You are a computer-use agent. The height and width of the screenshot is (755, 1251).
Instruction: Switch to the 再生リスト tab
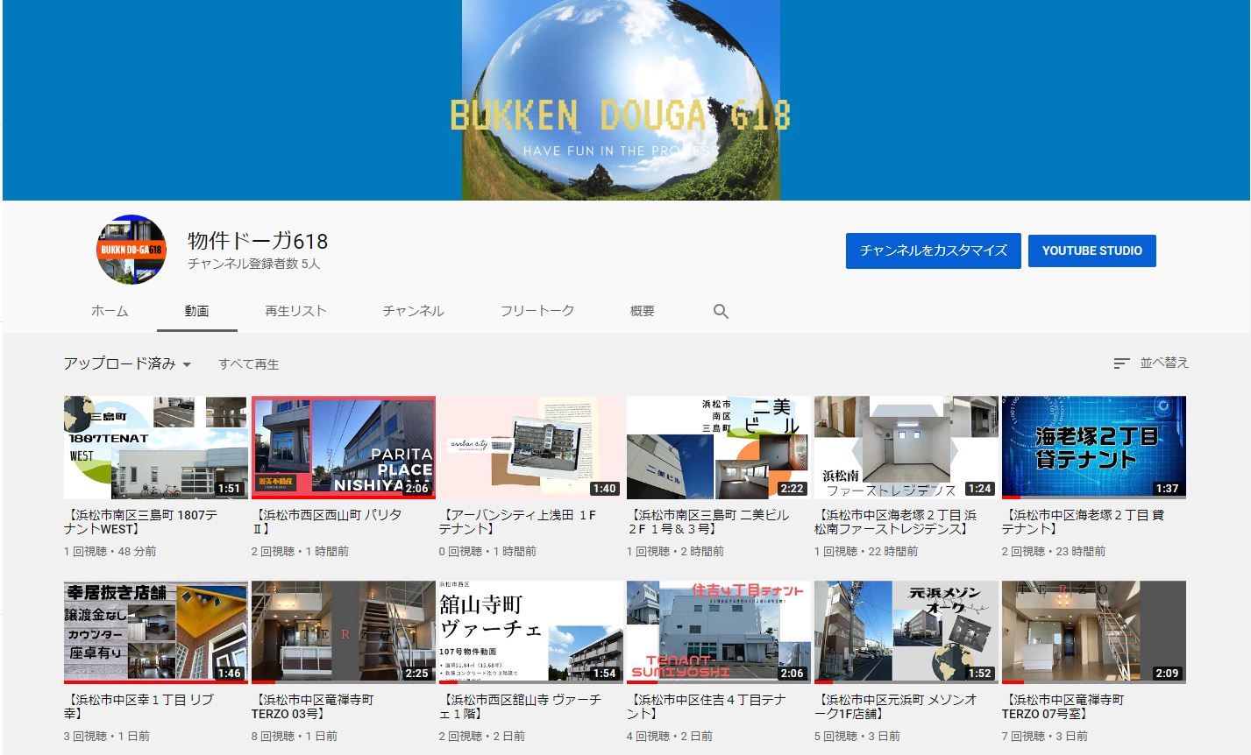pyautogui.click(x=295, y=311)
